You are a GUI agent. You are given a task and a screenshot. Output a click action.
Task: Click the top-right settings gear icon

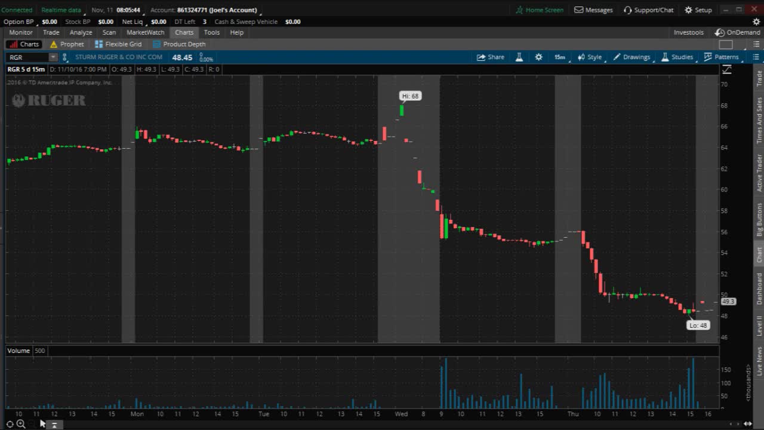click(x=756, y=21)
